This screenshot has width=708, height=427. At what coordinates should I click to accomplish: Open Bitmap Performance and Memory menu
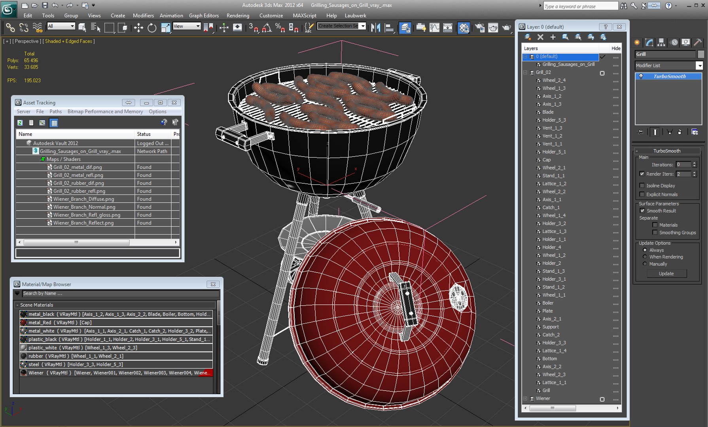(x=105, y=111)
